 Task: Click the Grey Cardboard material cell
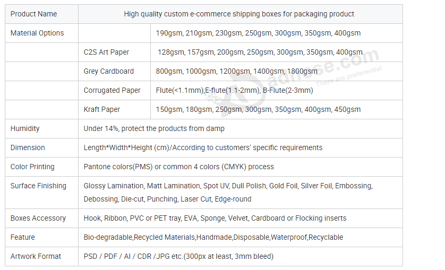[114, 71]
